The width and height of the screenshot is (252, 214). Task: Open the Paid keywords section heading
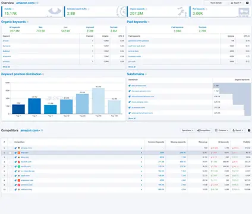[137, 22]
